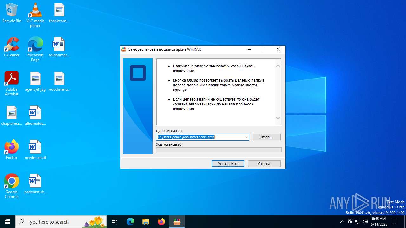Open Microsoft Edge desktop shortcut

[x=35, y=49]
